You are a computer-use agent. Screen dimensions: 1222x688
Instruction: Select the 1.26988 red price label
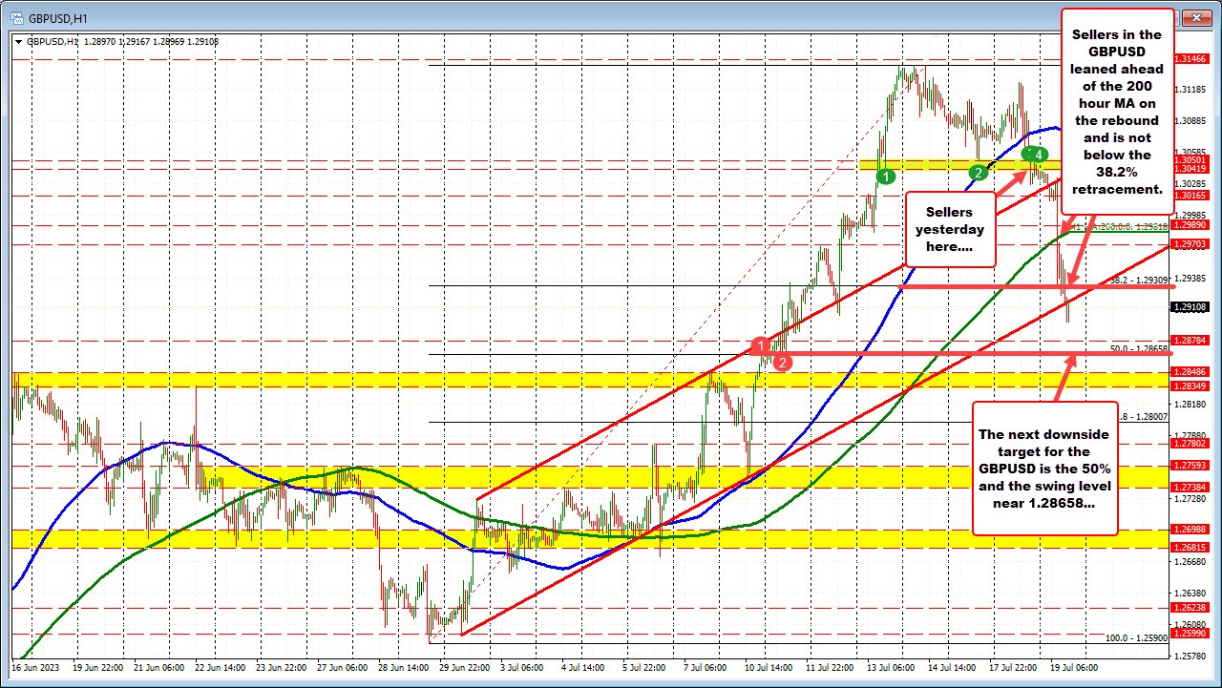coord(1190,529)
